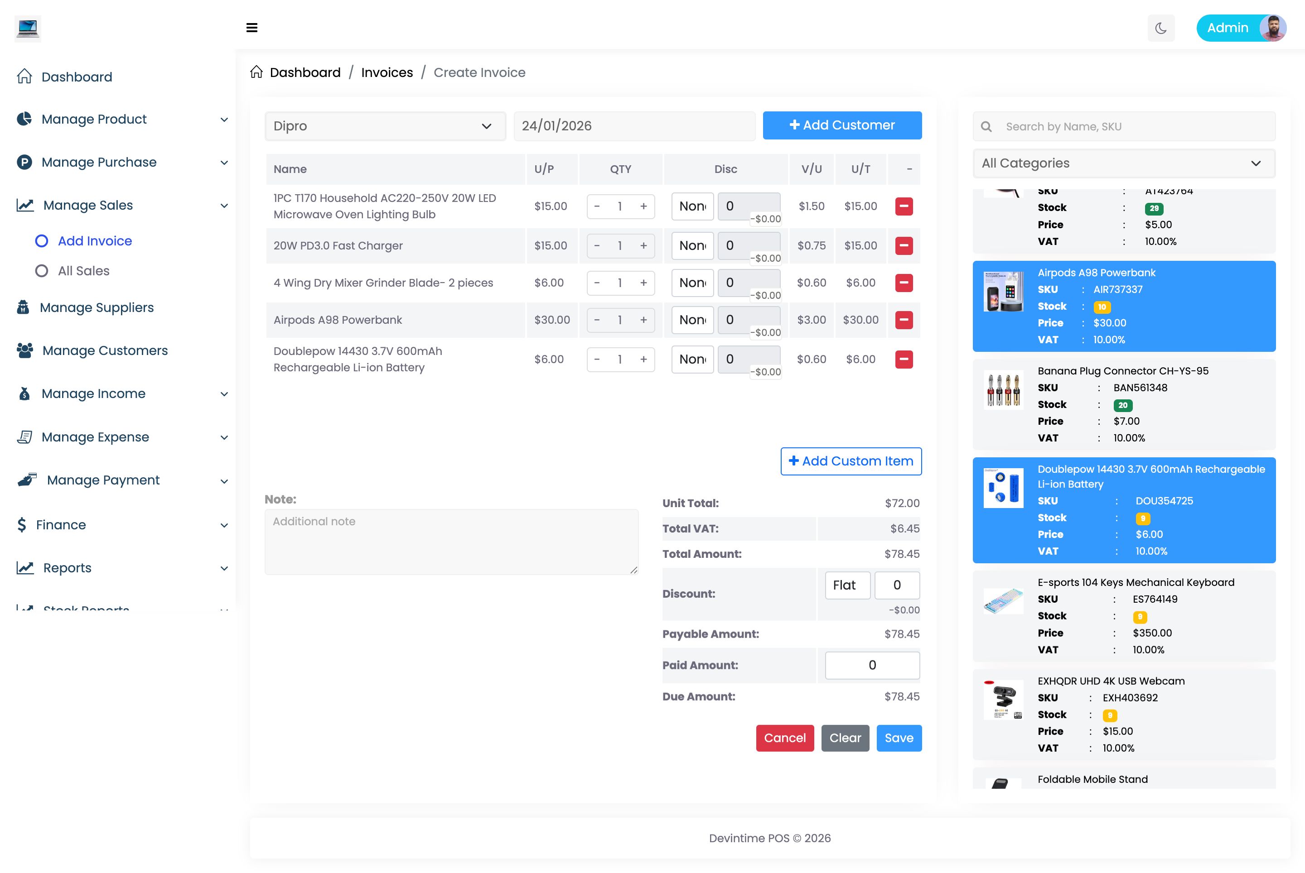Remove the 20W PD3.0 Fast Charger row
This screenshot has width=1305, height=873.
tap(903, 245)
